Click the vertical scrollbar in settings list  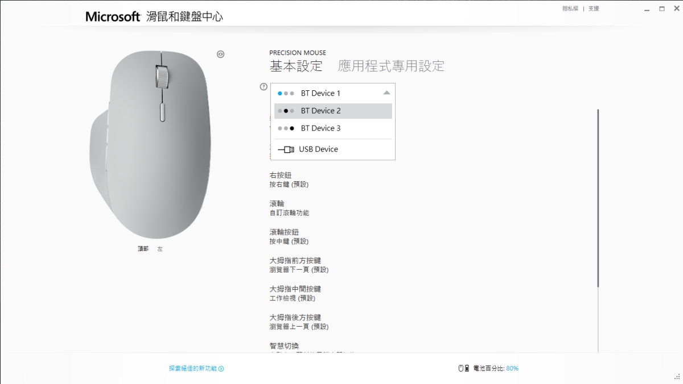tap(598, 199)
